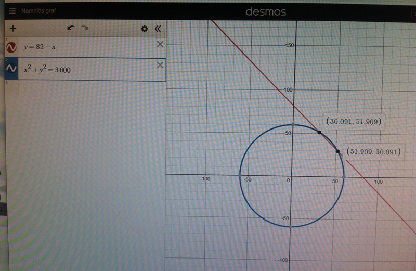Open the hamburger menu beside Namnlös graf
The width and height of the screenshot is (416, 271).
click(12, 10)
